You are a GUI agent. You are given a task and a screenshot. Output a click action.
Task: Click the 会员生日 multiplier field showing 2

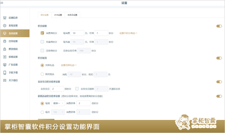(x=57, y=89)
